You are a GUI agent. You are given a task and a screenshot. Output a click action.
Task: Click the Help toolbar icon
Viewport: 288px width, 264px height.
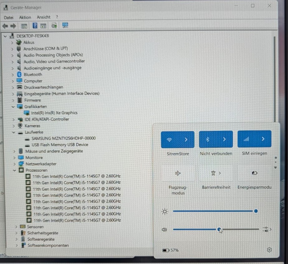pos(35,26)
